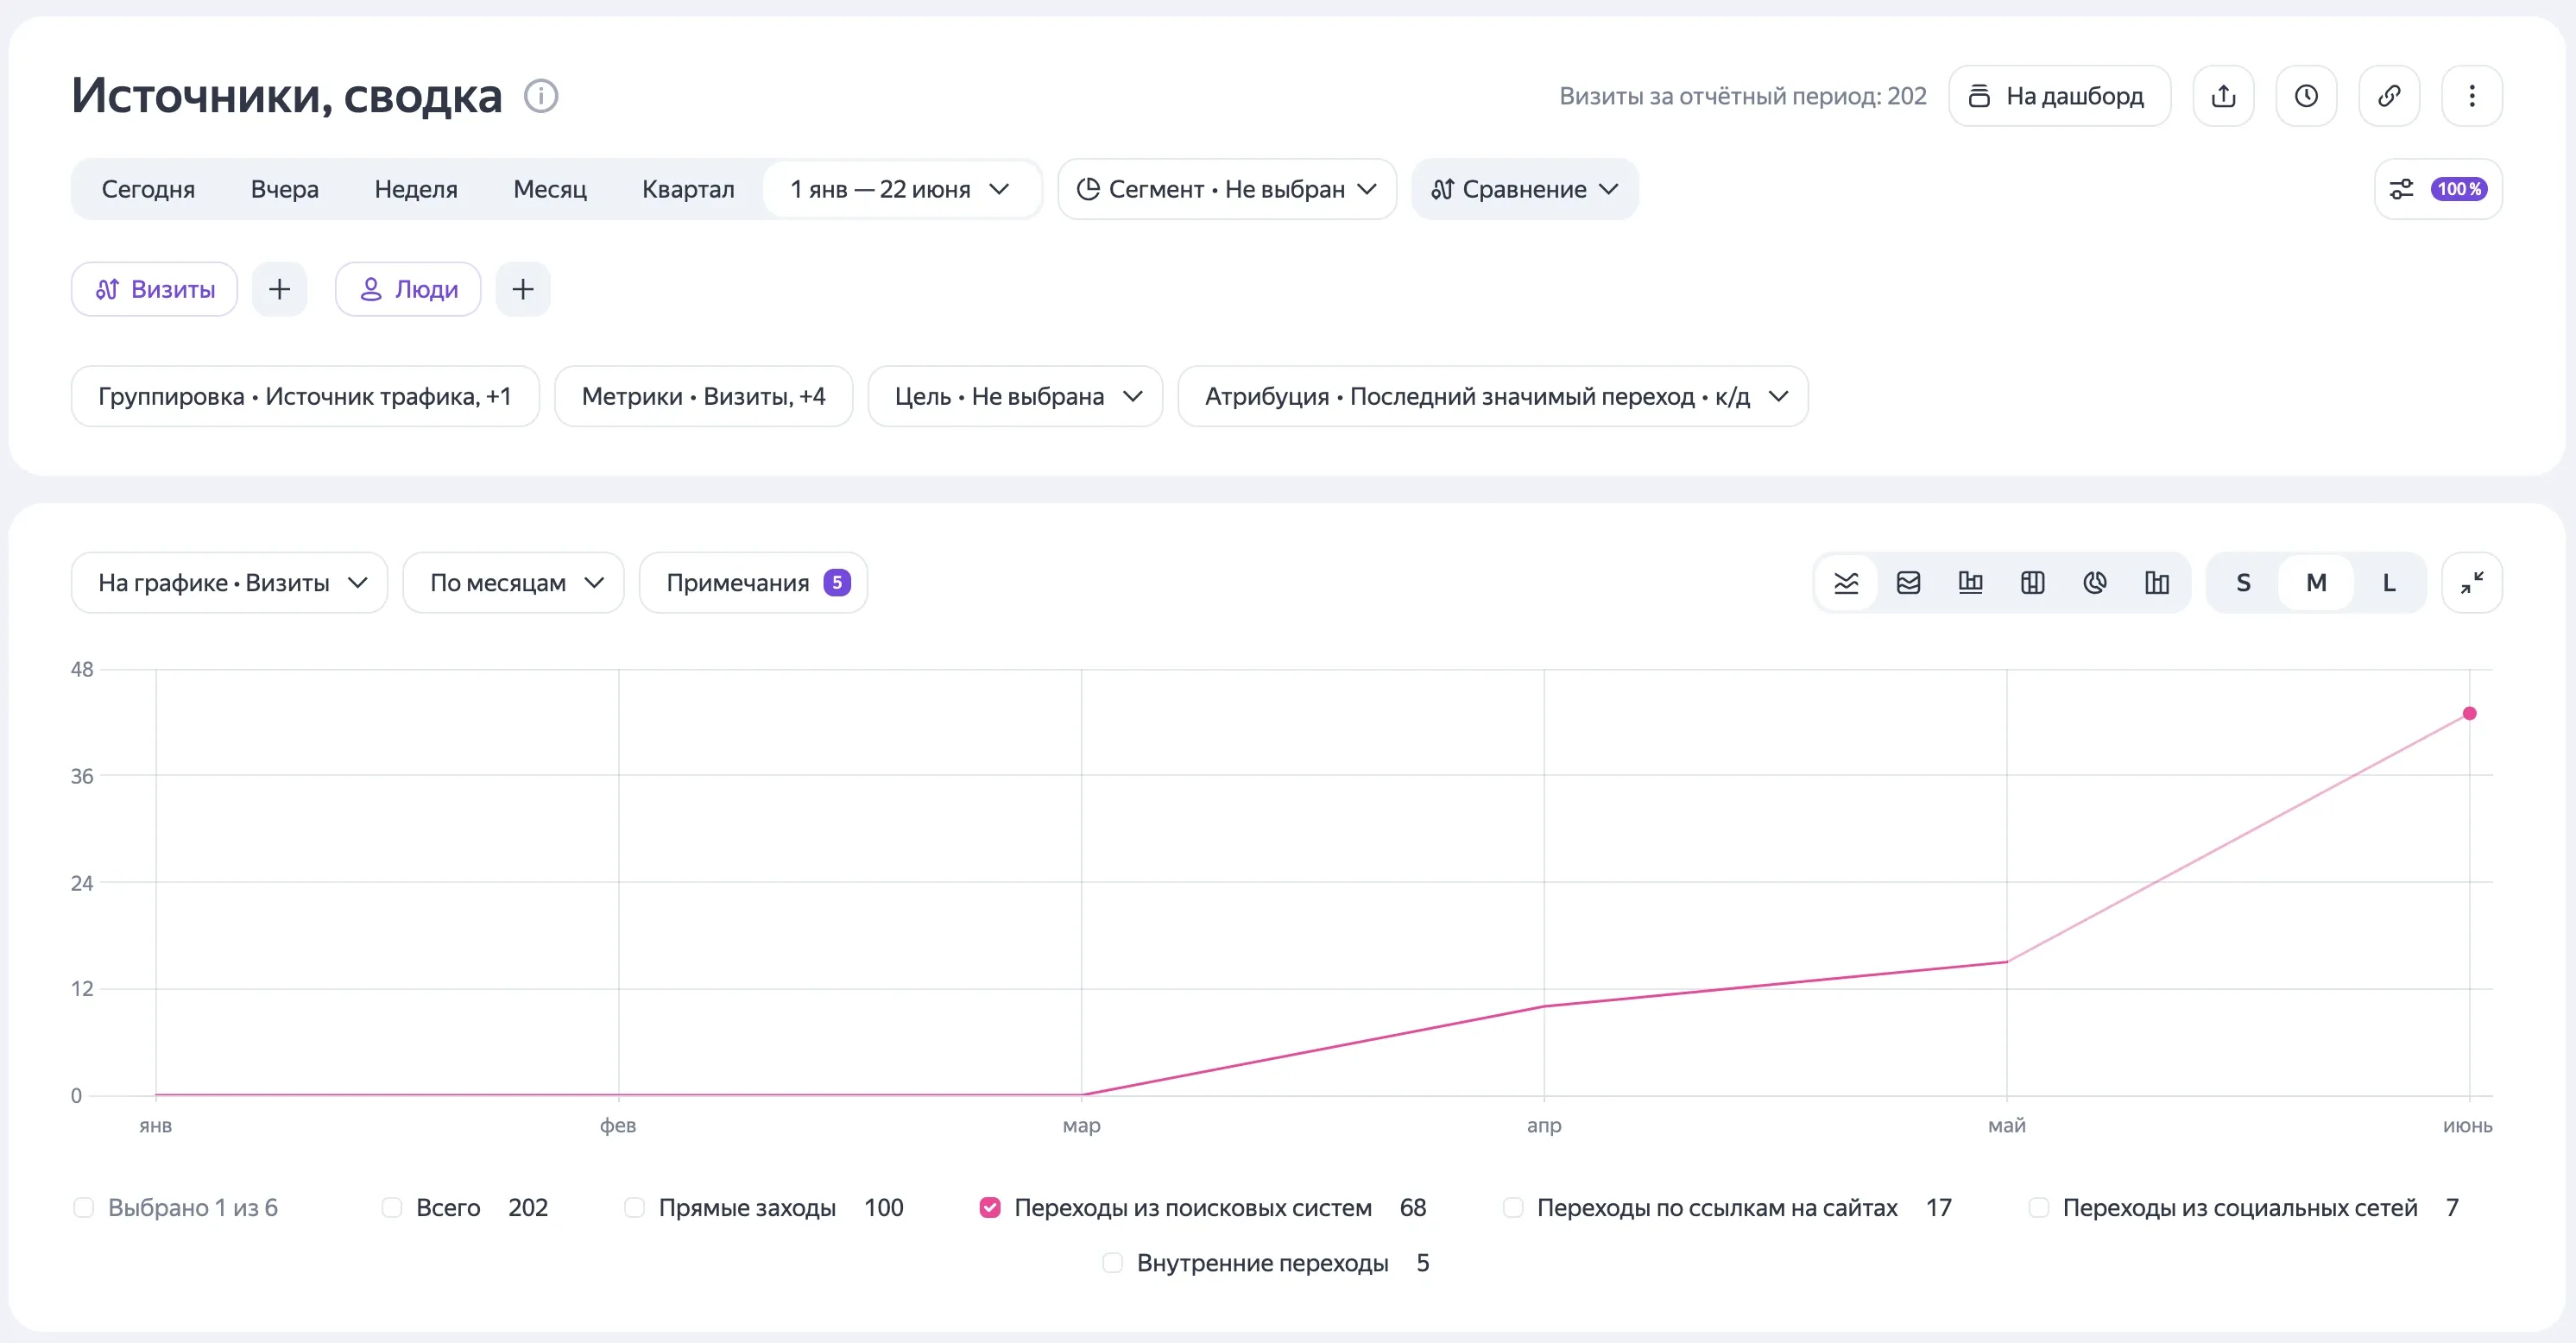The image size is (2576, 1343).
Task: Select the column chart icon at right
Action: pos(2157,583)
